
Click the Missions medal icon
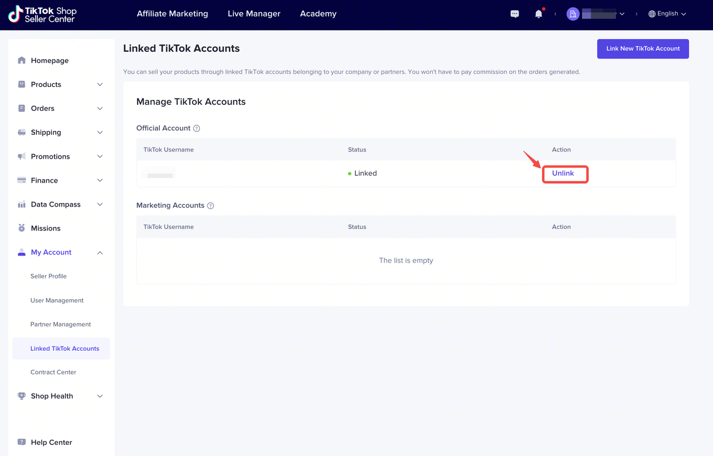pyautogui.click(x=22, y=228)
